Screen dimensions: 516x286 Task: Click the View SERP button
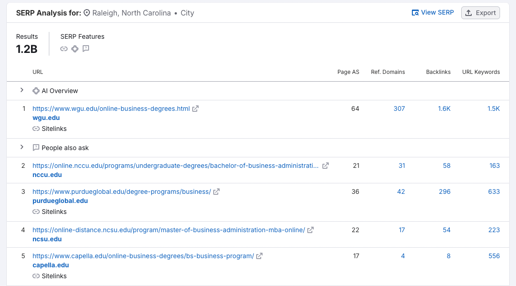(432, 12)
